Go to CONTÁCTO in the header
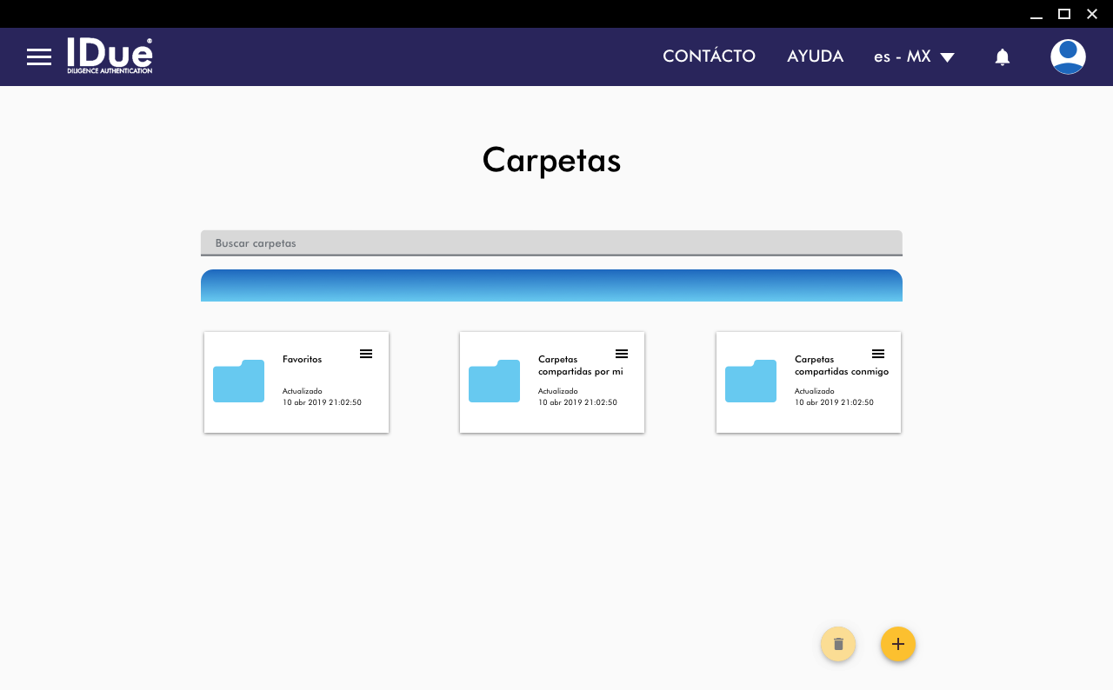 pos(709,56)
